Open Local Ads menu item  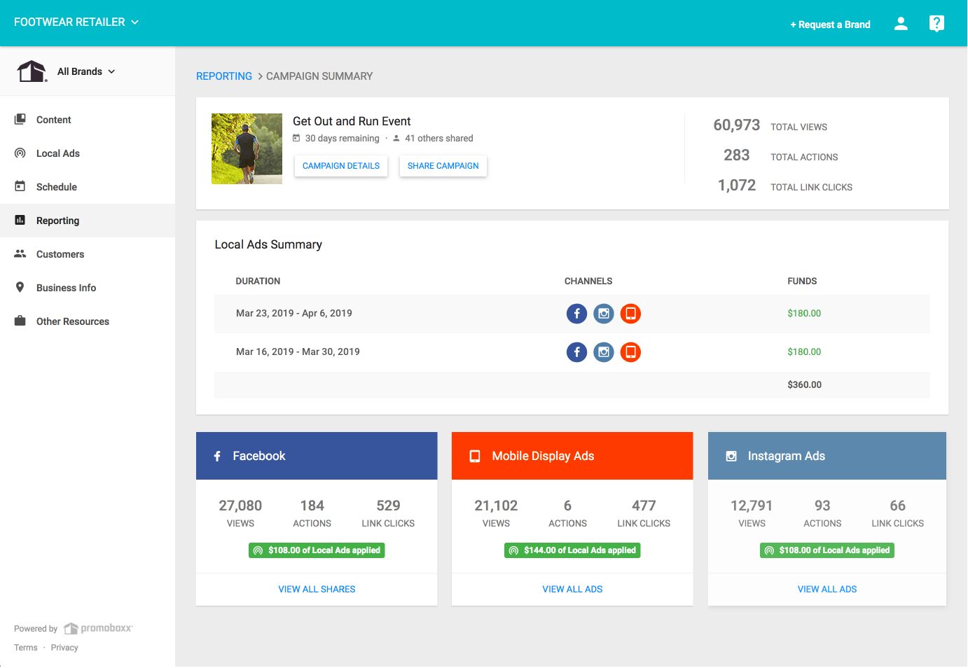(x=88, y=153)
